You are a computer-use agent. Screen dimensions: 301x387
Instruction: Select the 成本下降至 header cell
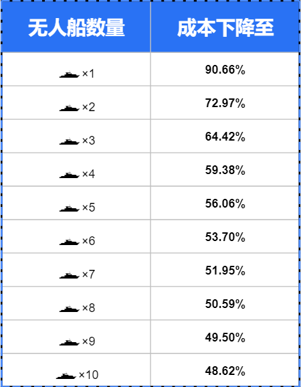pyautogui.click(x=225, y=27)
